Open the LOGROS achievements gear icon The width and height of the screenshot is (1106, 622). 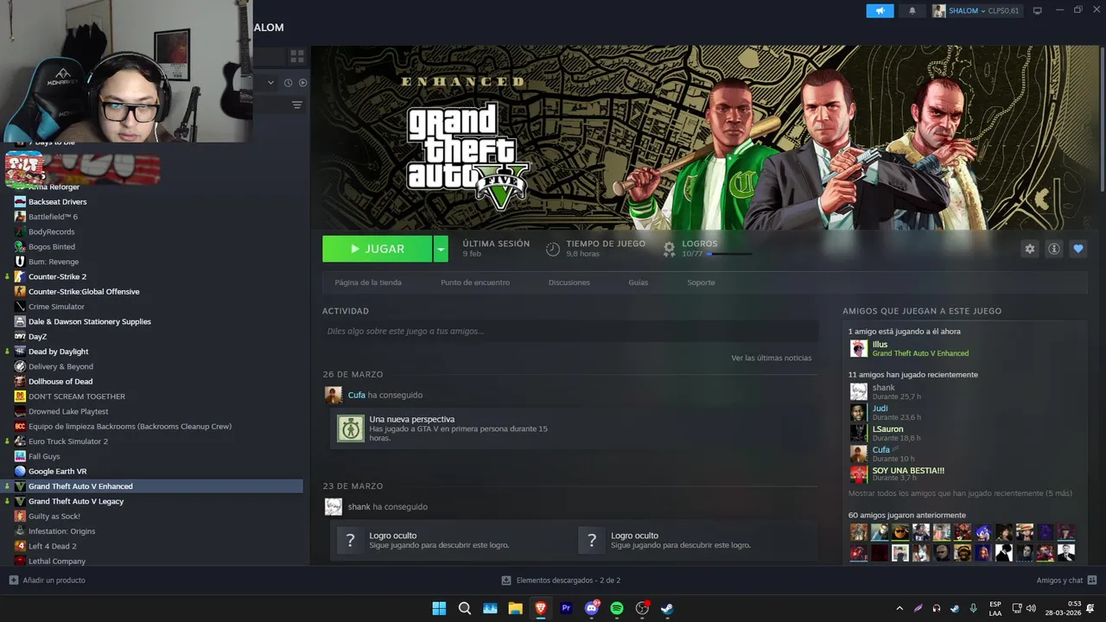coord(669,249)
